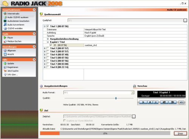Skip to previous chapter in Vorschau
This screenshot has width=189, height=139.
click(164, 102)
